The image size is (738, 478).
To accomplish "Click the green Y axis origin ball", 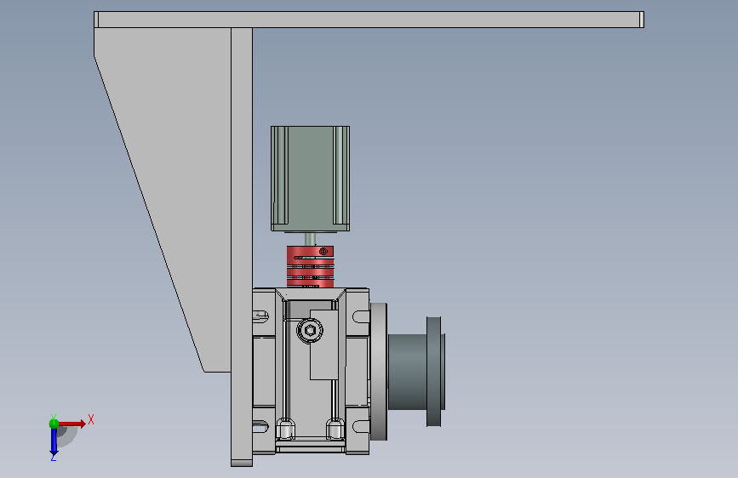I will pyautogui.click(x=54, y=424).
